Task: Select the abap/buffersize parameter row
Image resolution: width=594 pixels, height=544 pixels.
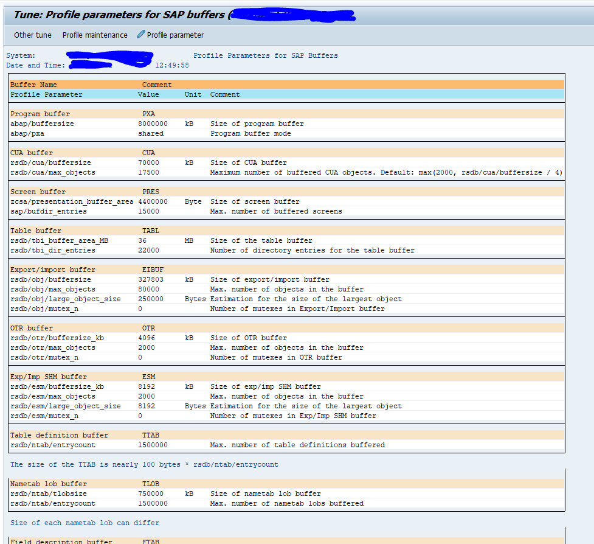Action: click(x=287, y=124)
